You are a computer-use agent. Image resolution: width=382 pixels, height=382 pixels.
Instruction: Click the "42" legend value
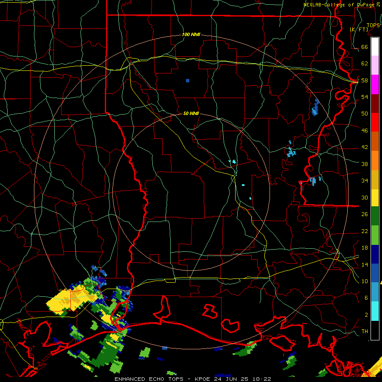365,147
